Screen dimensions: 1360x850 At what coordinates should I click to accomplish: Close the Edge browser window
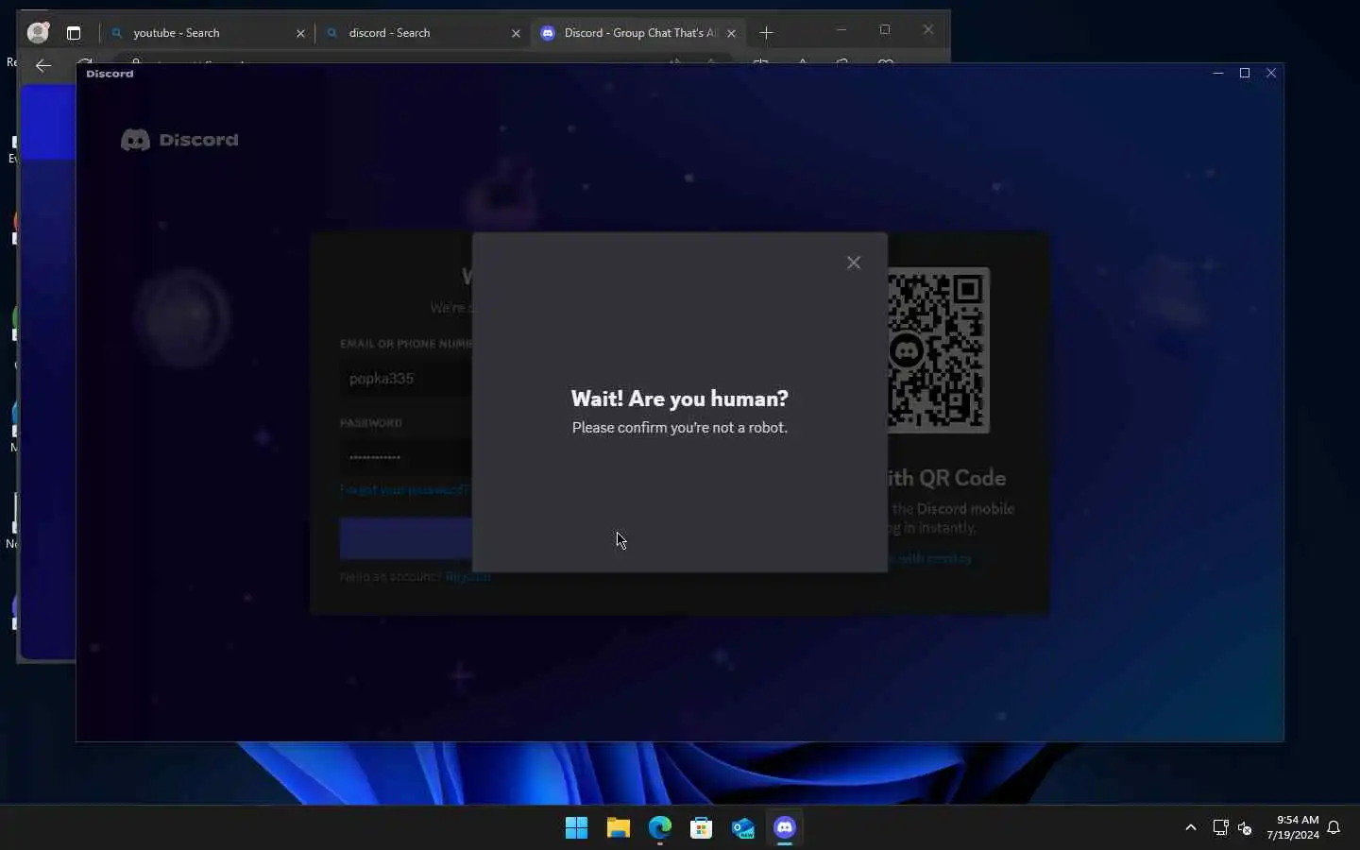click(x=928, y=30)
